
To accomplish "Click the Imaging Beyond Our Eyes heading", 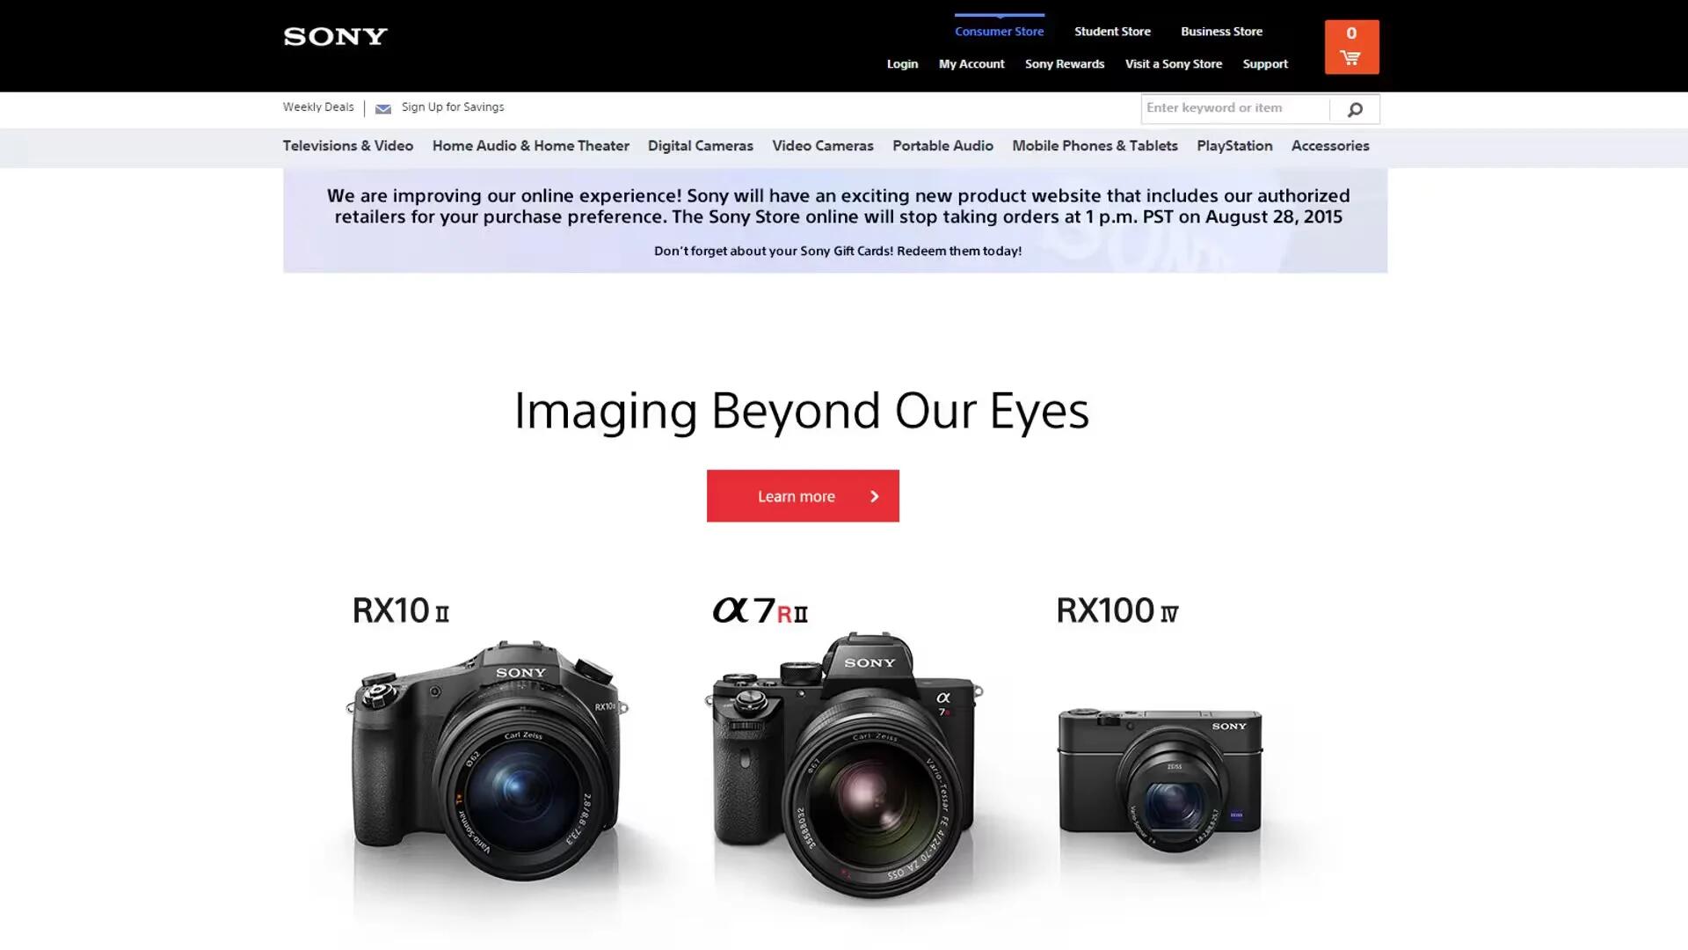I will pyautogui.click(x=801, y=412).
